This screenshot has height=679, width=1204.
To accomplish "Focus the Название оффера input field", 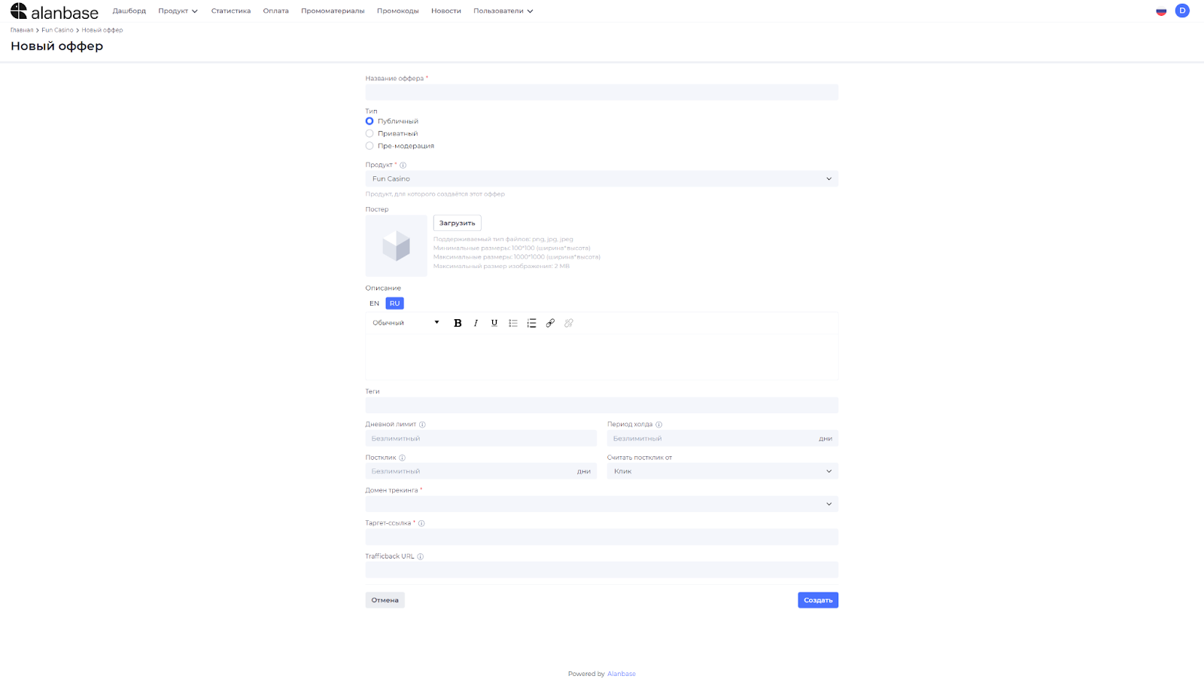I will click(601, 93).
